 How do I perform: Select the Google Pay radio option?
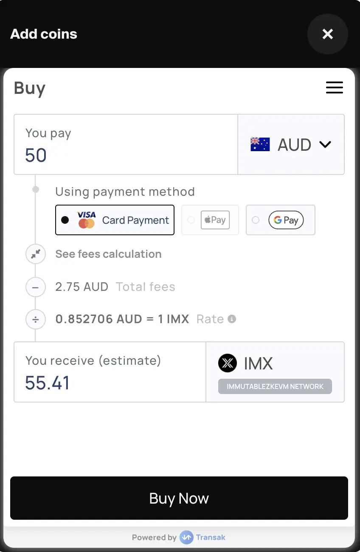pyautogui.click(x=256, y=220)
